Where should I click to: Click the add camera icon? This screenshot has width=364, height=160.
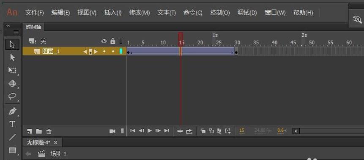(112, 131)
